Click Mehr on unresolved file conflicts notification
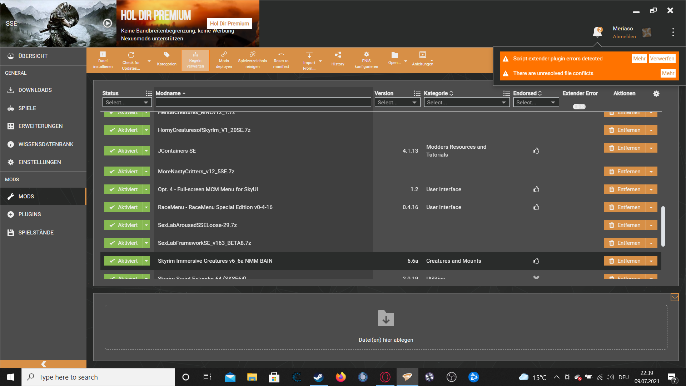The height and width of the screenshot is (386, 686). (x=668, y=73)
